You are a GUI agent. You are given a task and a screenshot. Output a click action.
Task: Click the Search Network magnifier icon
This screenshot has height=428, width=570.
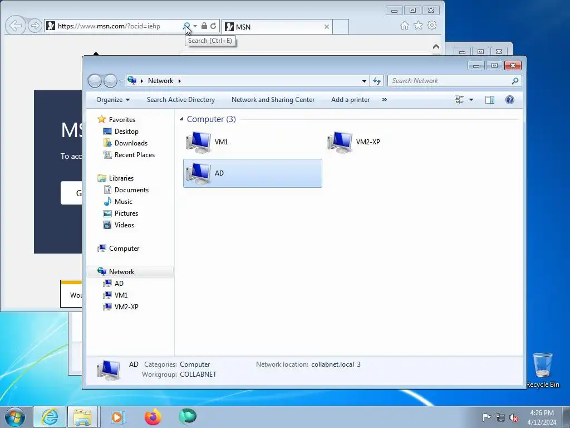(x=515, y=81)
